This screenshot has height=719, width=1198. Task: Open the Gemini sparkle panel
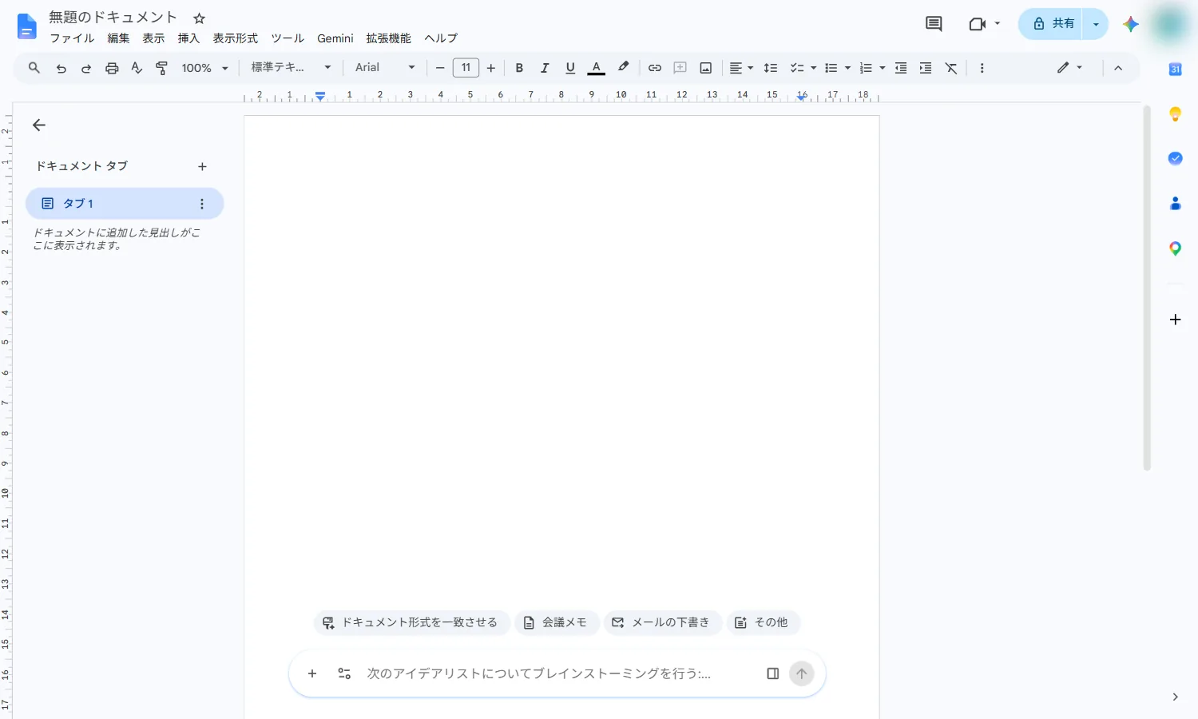pos(1130,24)
